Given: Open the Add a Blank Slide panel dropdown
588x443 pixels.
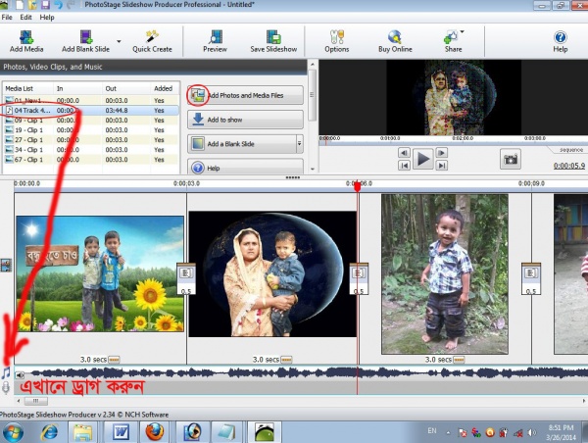Looking at the screenshot, I should coord(298,144).
